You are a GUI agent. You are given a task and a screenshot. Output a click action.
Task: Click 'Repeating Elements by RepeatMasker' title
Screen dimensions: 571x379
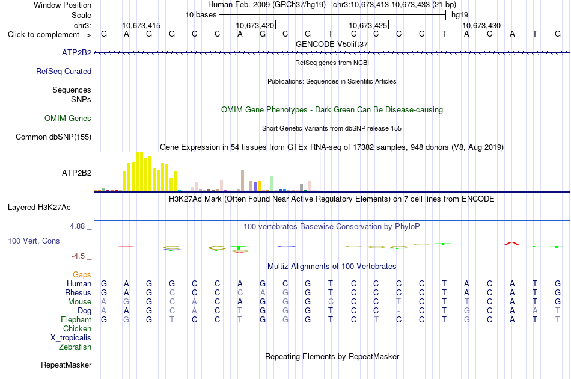coord(332,356)
